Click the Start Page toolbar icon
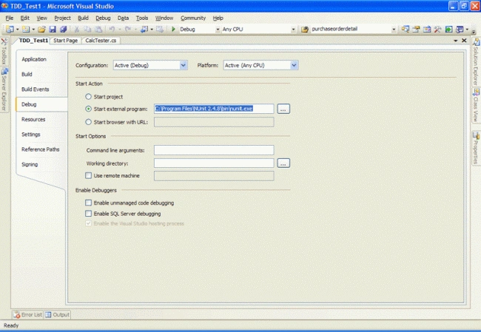 448,29
